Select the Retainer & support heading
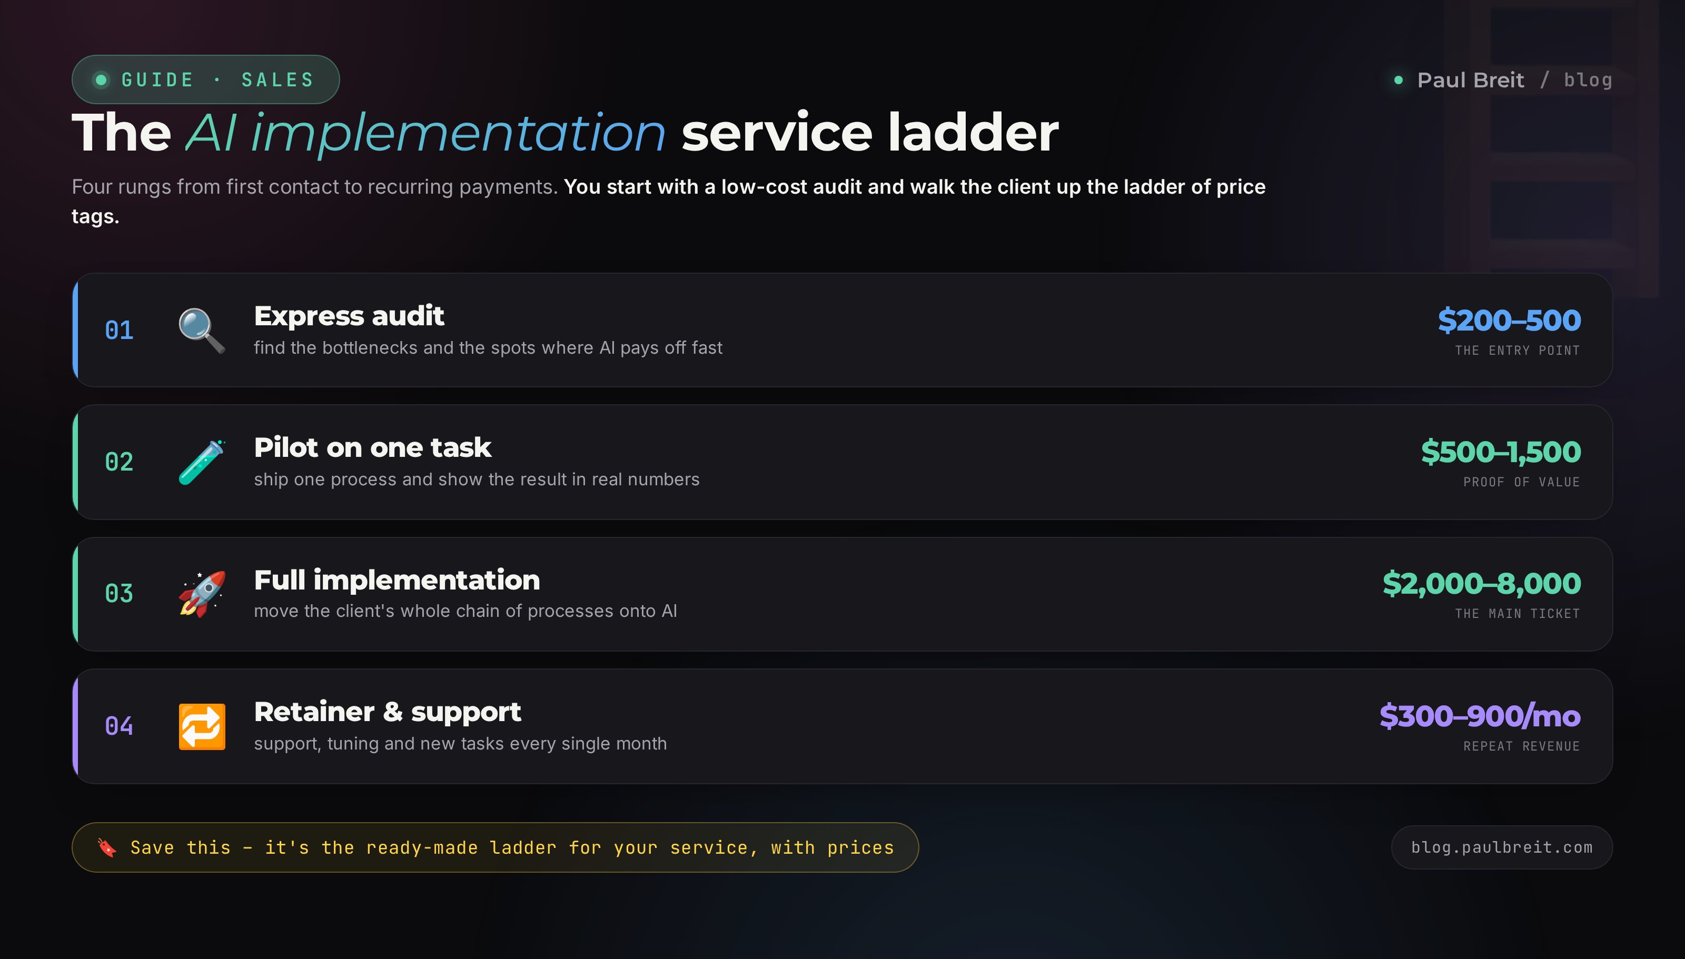This screenshot has height=959, width=1685. pos(388,712)
